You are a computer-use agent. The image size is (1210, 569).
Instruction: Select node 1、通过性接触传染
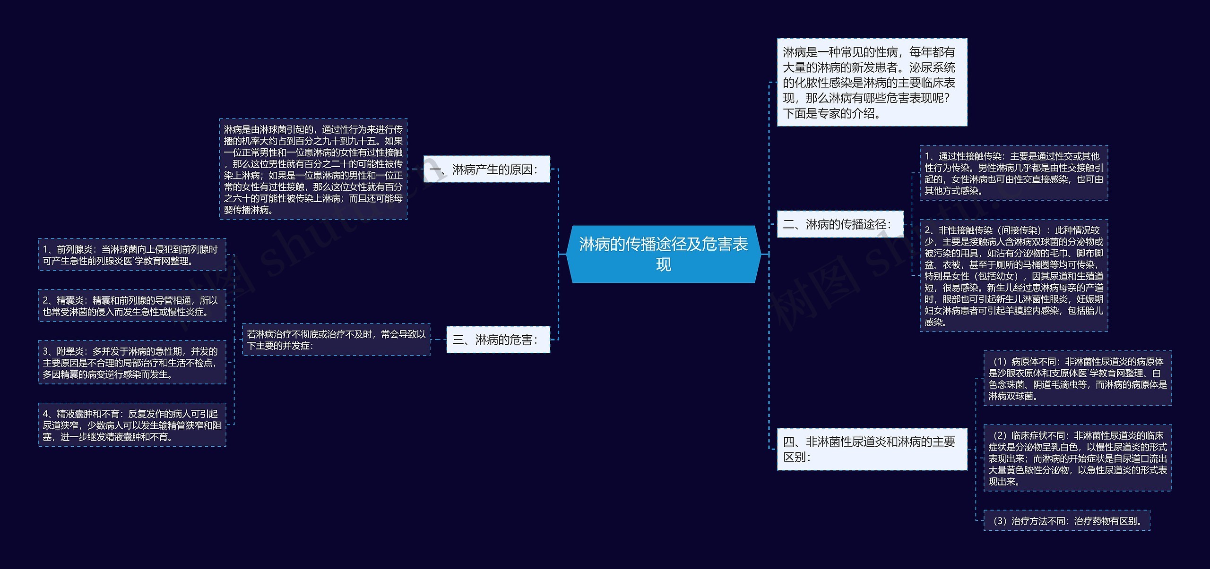click(x=1014, y=173)
